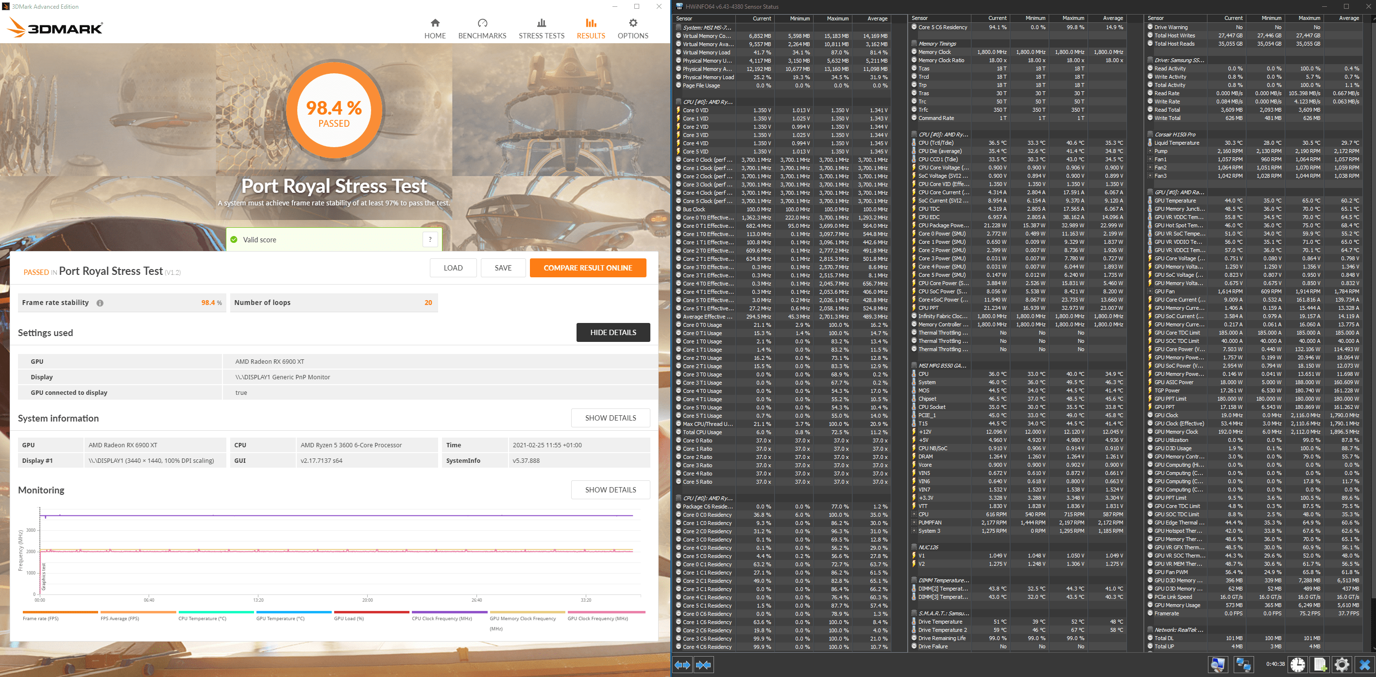Click the LOAD button
The image size is (1376, 677).
[453, 268]
